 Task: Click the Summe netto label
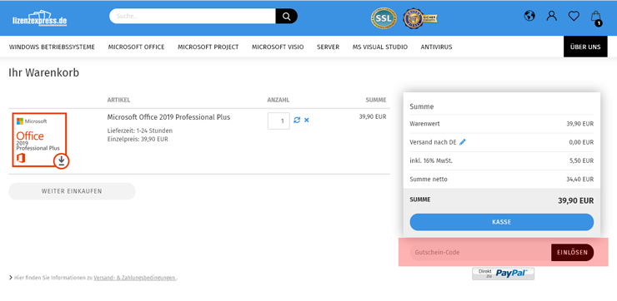click(429, 180)
